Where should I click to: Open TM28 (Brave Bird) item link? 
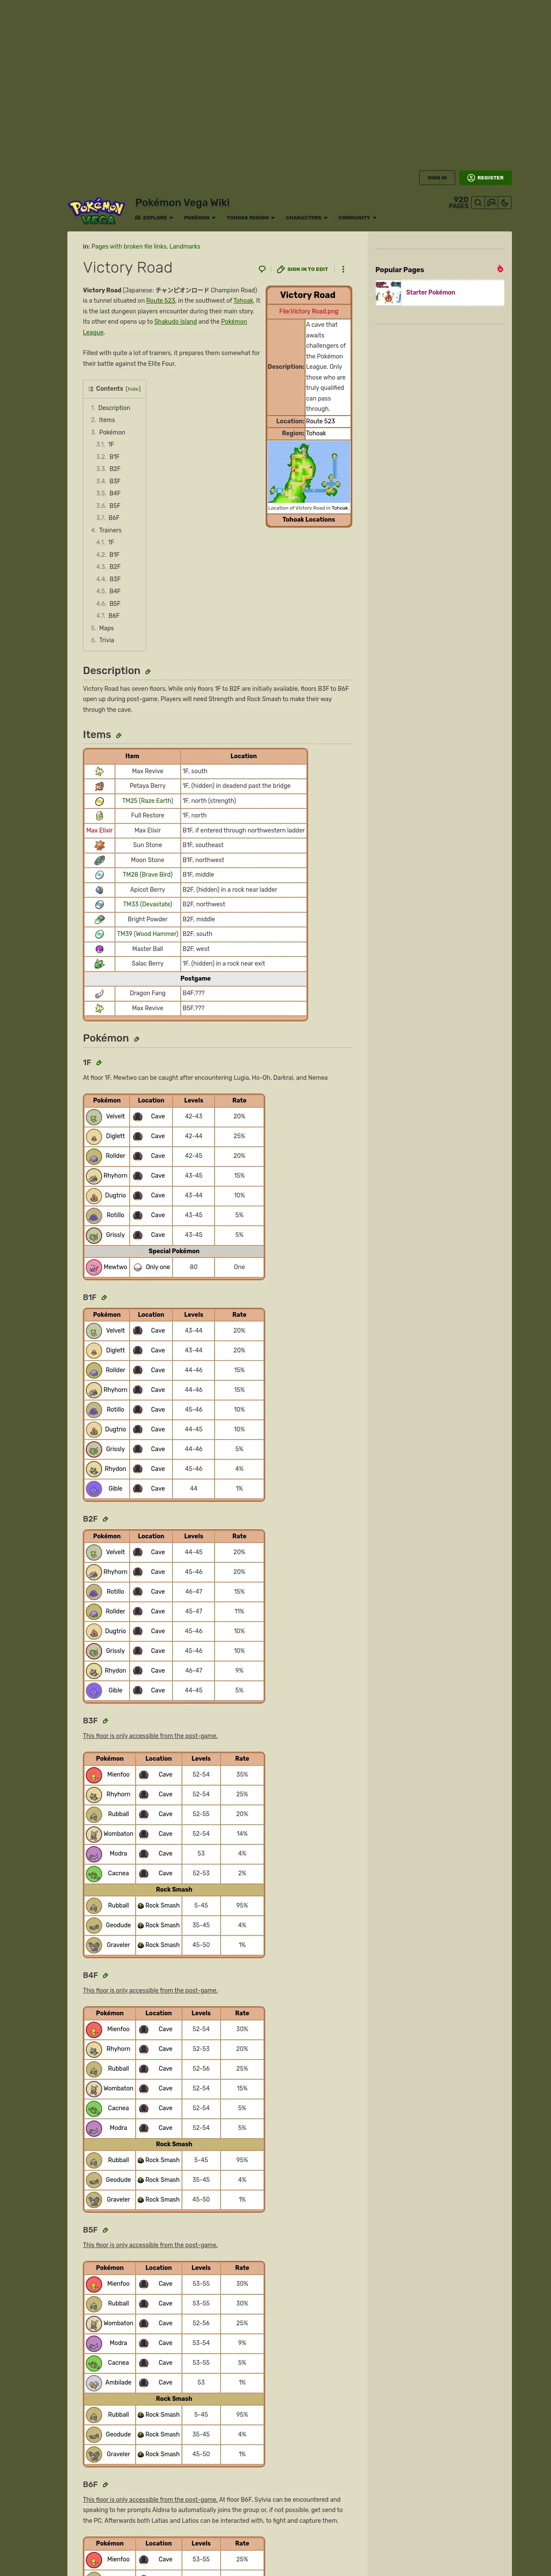click(147, 875)
